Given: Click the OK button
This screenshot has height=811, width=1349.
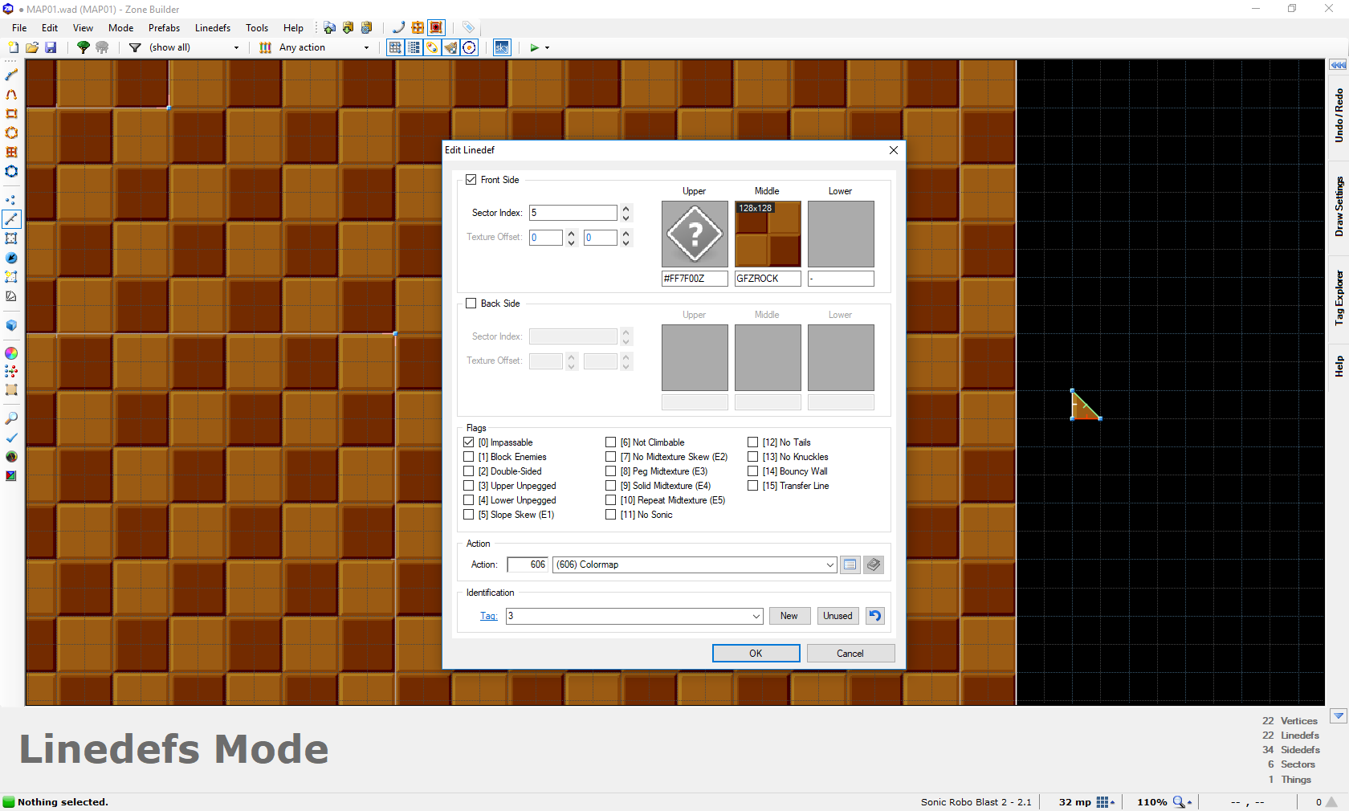Looking at the screenshot, I should 756,654.
